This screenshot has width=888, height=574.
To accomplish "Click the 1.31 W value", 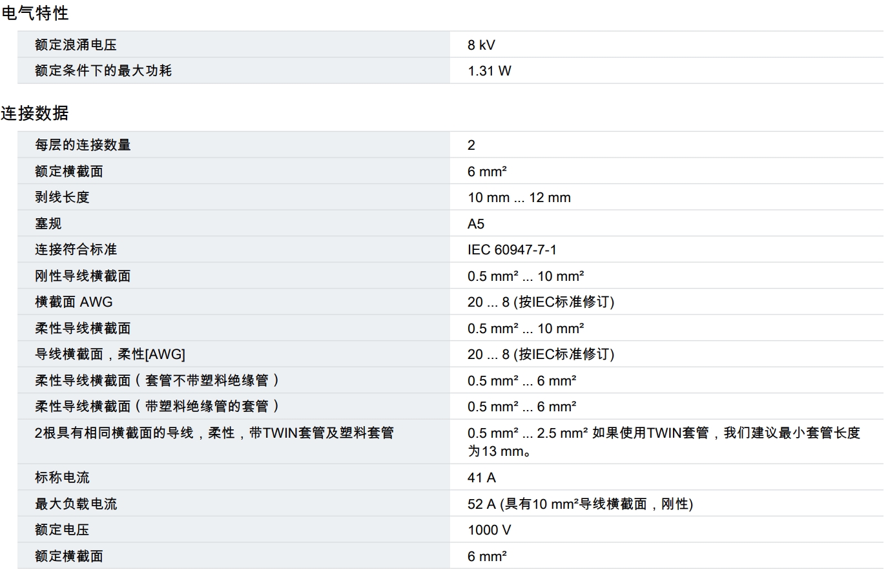I will [x=489, y=71].
